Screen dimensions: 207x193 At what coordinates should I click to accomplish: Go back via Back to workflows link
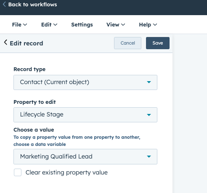[32, 5]
